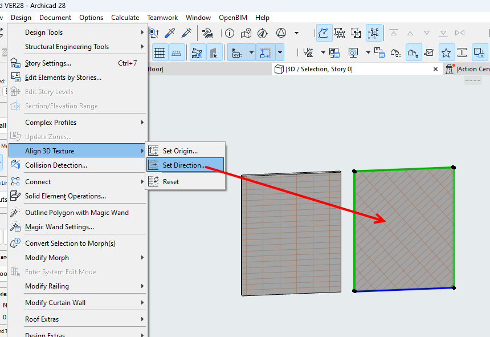Image resolution: width=490 pixels, height=337 pixels.
Task: Click the house with list lines icon
Action: click(395, 52)
